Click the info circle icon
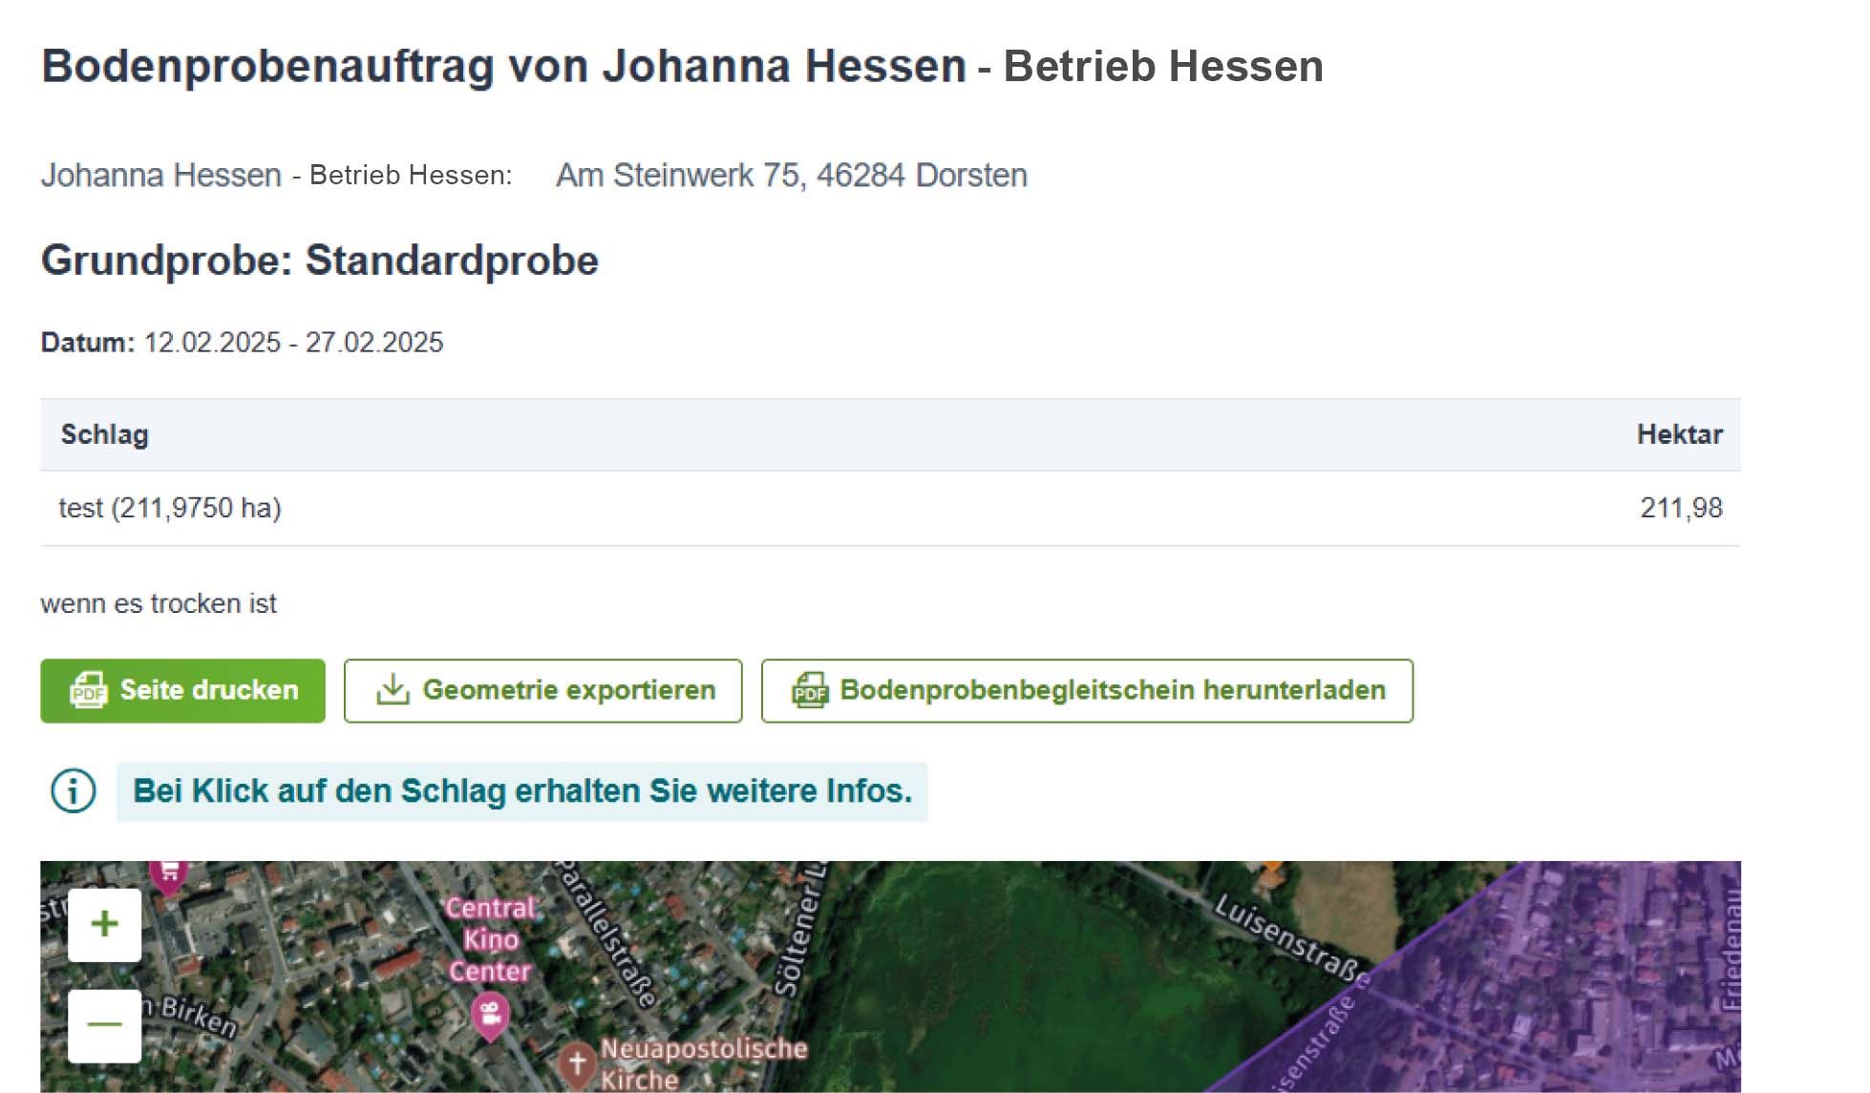This screenshot has height=1093, width=1870. 74,791
